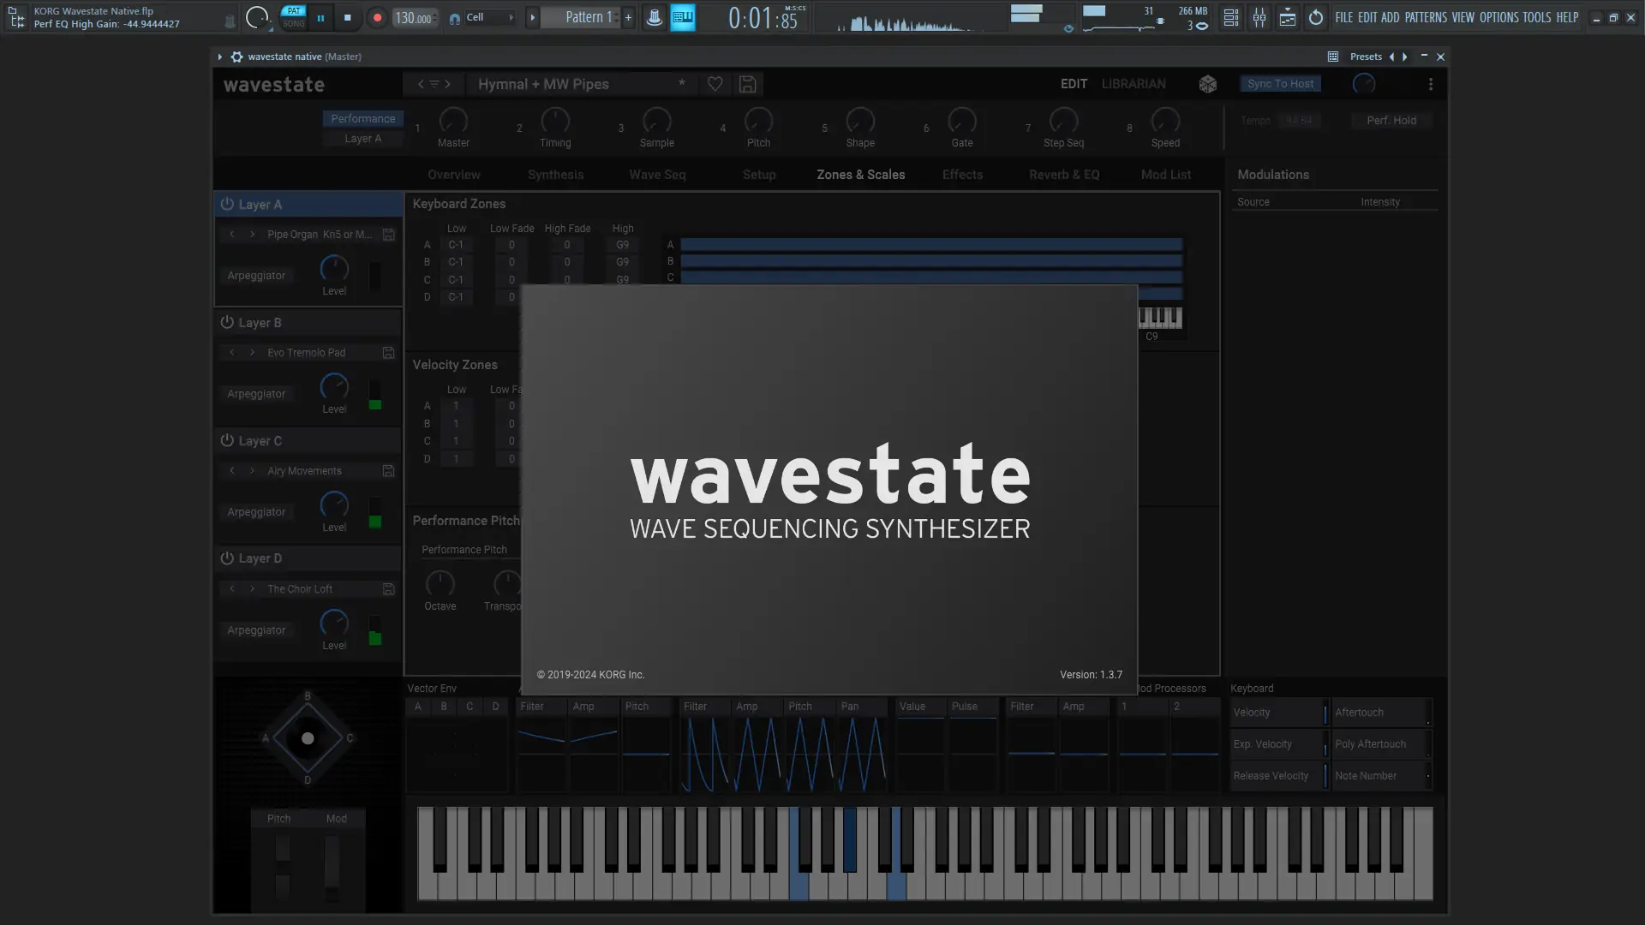Screen dimensions: 1645x925
Task: Switch to the LIBRARIAN tab
Action: point(1133,84)
